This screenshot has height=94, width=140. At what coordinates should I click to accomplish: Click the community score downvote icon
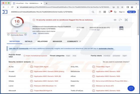click(x=8, y=35)
